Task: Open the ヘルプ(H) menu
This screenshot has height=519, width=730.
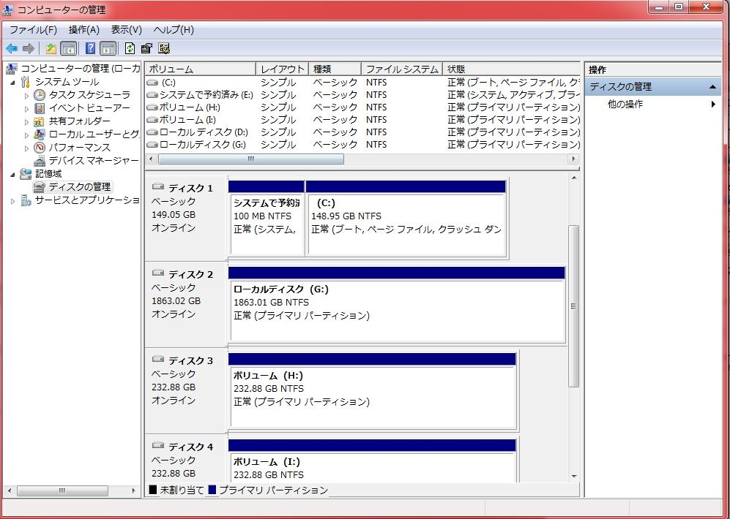Action: [174, 30]
